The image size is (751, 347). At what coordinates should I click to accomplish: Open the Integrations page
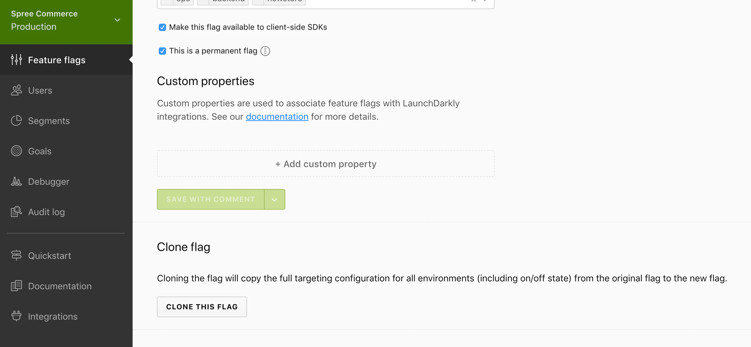pyautogui.click(x=52, y=316)
